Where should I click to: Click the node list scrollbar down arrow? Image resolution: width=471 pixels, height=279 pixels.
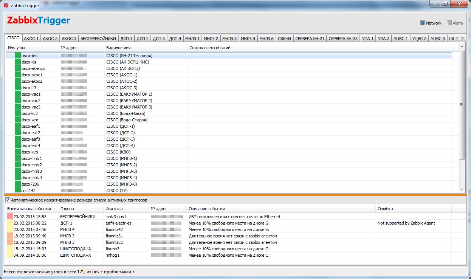[x=462, y=189]
